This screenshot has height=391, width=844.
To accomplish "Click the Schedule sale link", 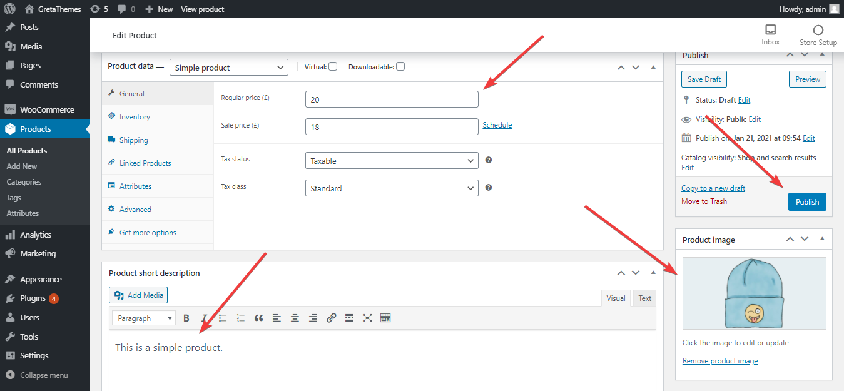I will pyautogui.click(x=497, y=125).
